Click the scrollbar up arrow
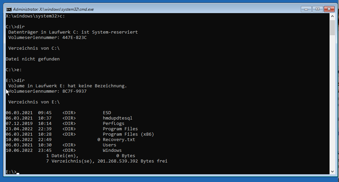Screen dimensions: 339x182 pyautogui.click(x=332, y=16)
